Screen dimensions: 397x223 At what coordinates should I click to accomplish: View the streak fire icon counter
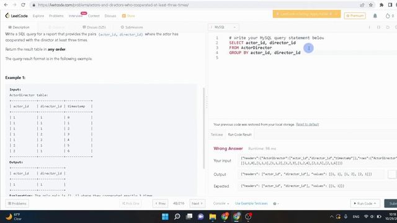[x=390, y=15]
